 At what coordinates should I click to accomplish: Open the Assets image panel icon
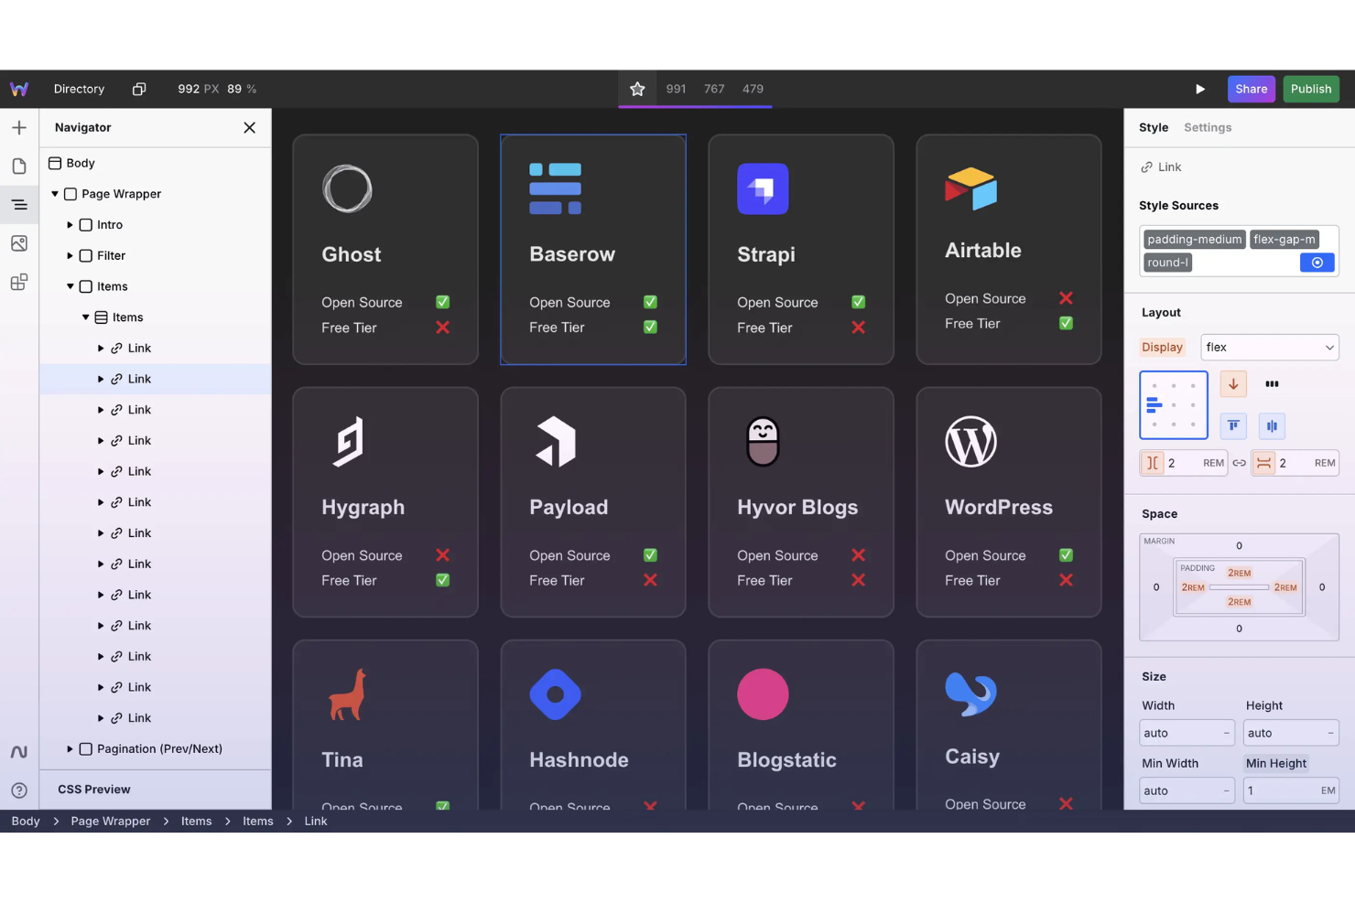(19, 243)
